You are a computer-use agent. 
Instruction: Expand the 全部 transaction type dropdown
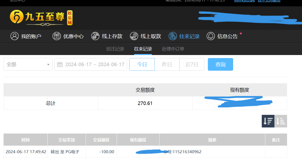[28, 64]
